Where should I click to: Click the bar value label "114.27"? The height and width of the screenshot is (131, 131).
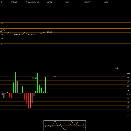34,78
